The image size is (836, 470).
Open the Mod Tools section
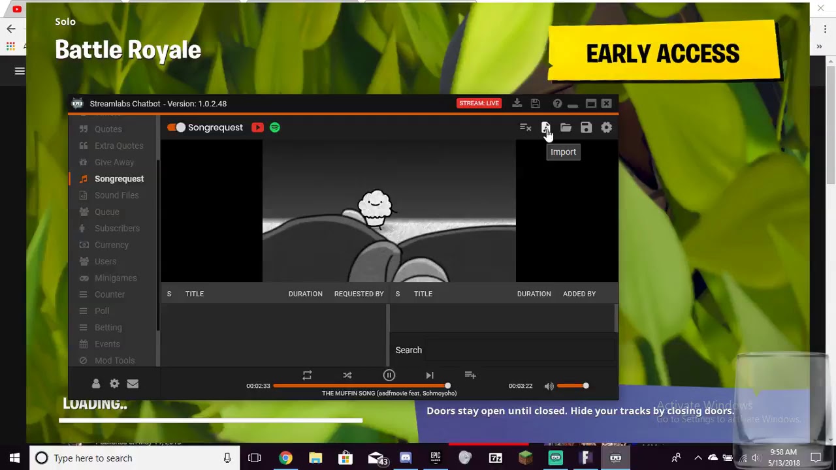(x=114, y=360)
